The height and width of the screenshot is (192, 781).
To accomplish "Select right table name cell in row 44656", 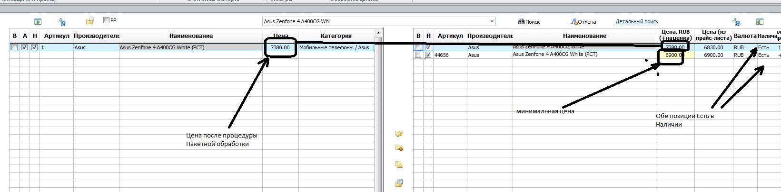I will [x=584, y=55].
